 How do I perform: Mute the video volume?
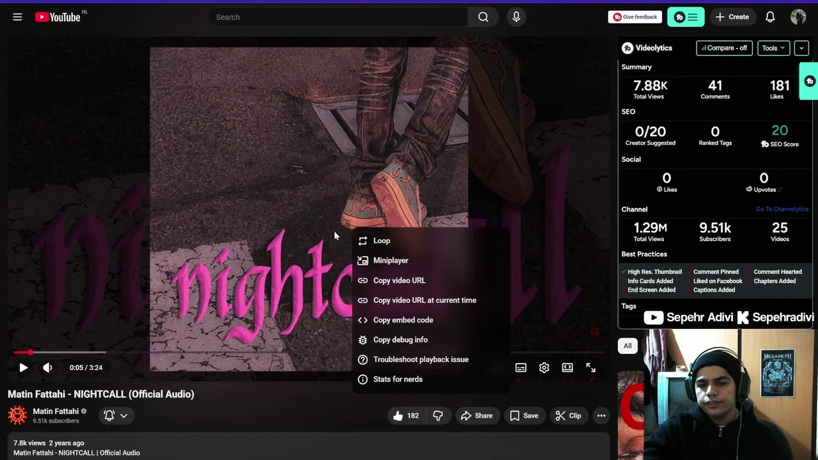click(47, 367)
